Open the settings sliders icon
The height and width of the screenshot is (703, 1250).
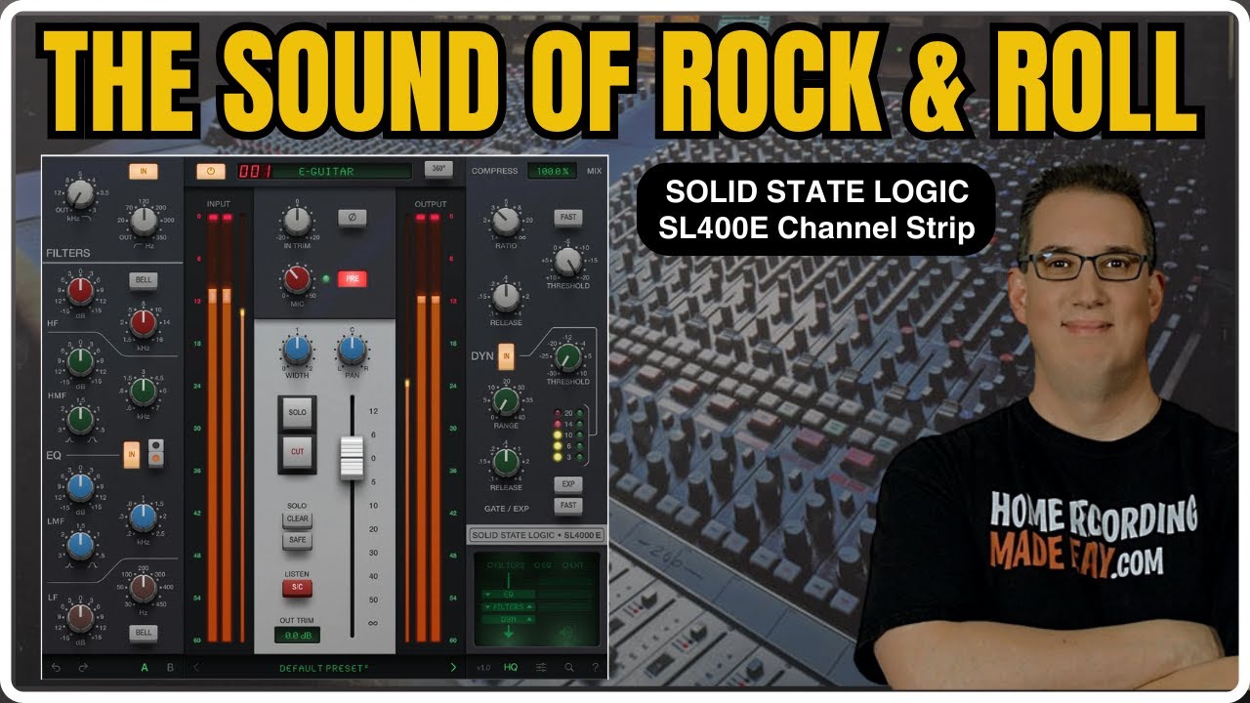pyautogui.click(x=541, y=668)
